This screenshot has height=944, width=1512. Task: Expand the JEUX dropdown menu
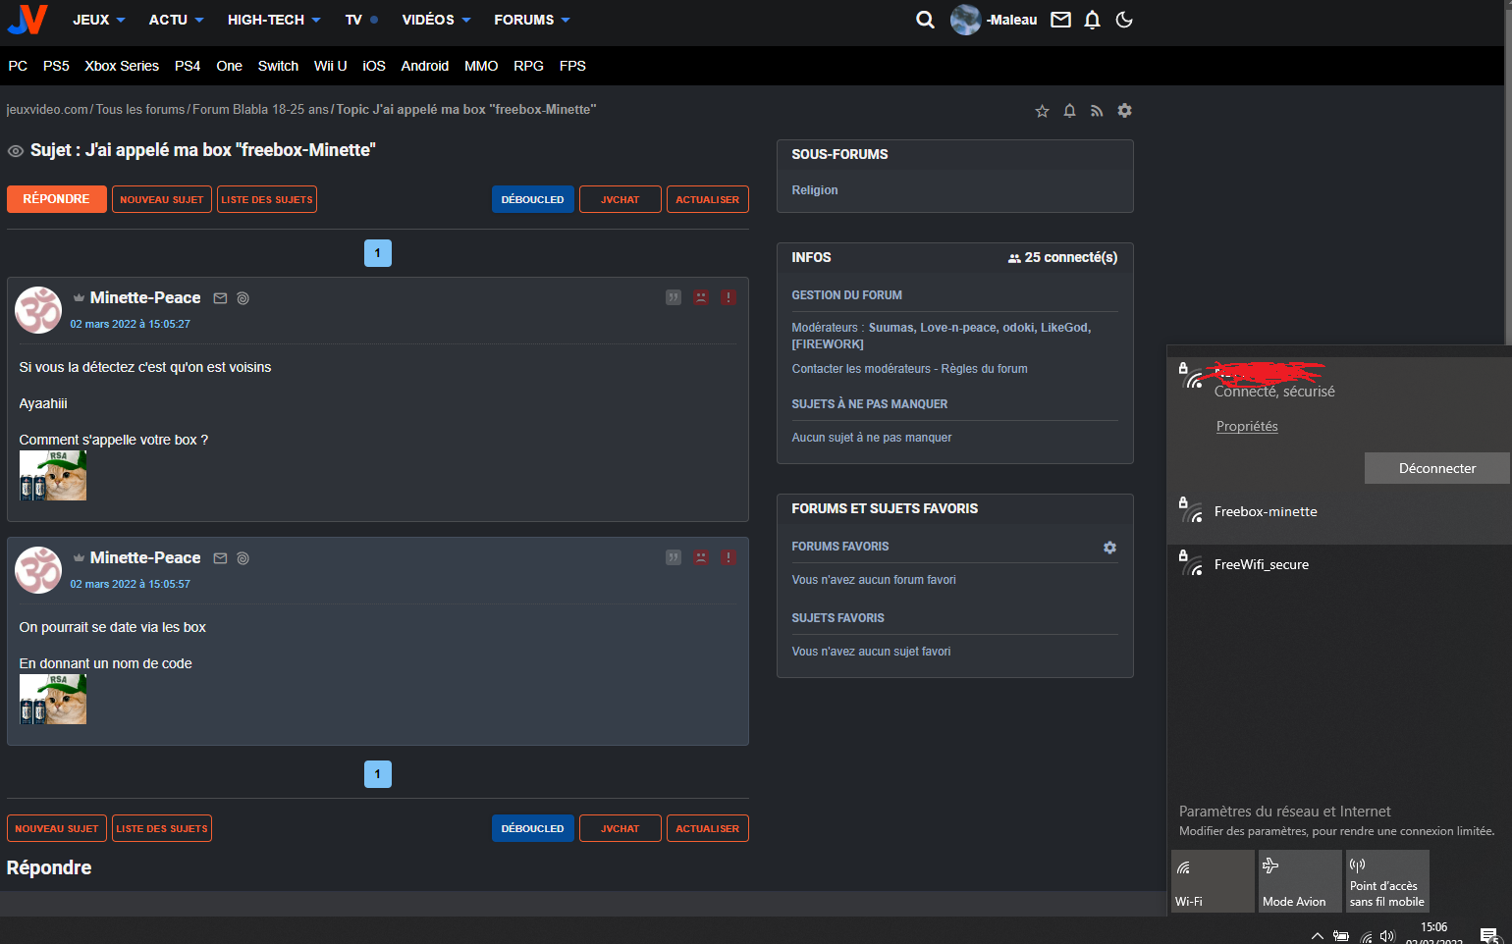[98, 20]
